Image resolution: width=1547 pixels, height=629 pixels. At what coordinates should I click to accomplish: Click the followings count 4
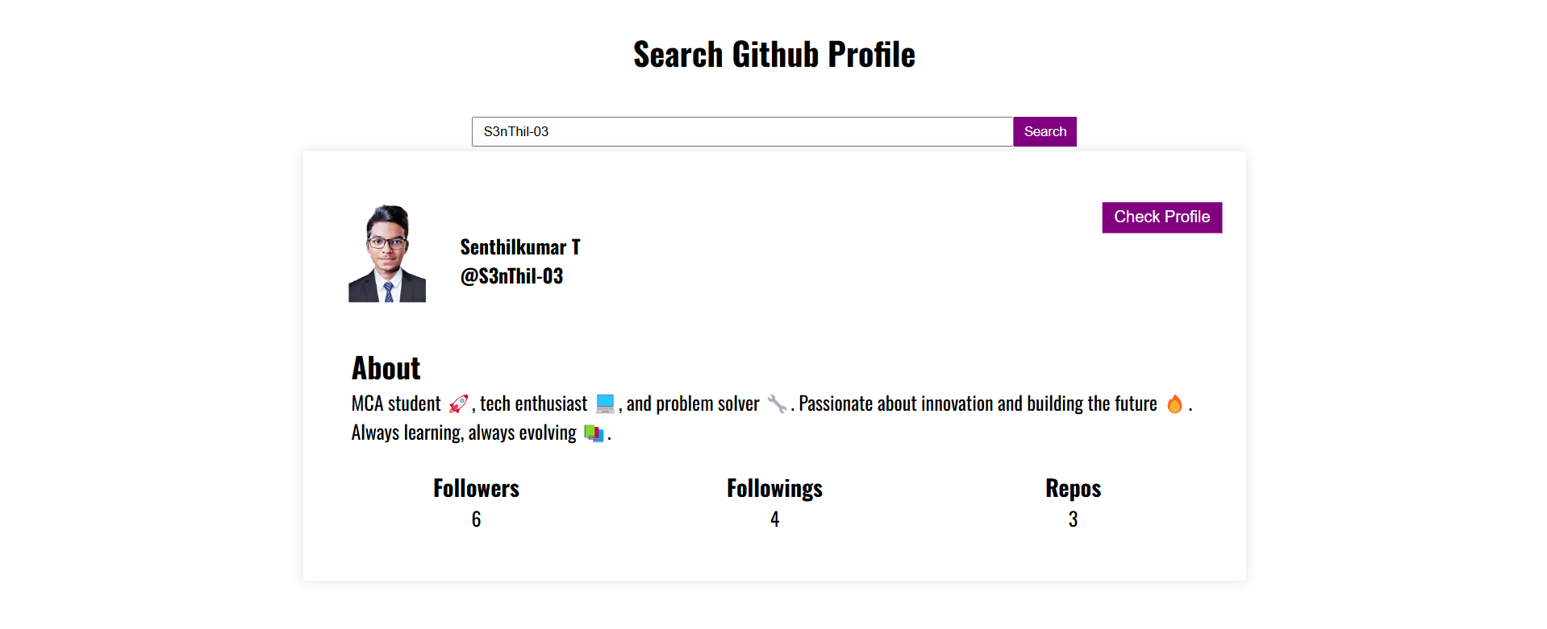(774, 519)
